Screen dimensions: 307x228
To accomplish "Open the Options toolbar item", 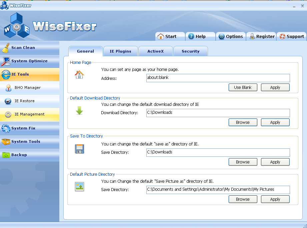I will [231, 37].
